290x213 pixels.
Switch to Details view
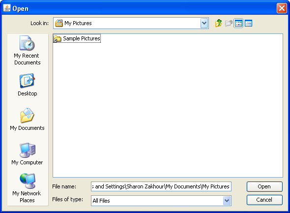point(248,23)
